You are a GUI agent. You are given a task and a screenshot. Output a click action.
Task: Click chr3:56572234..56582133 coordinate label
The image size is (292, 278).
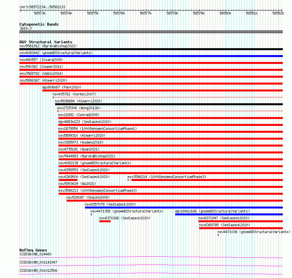point(42,7)
